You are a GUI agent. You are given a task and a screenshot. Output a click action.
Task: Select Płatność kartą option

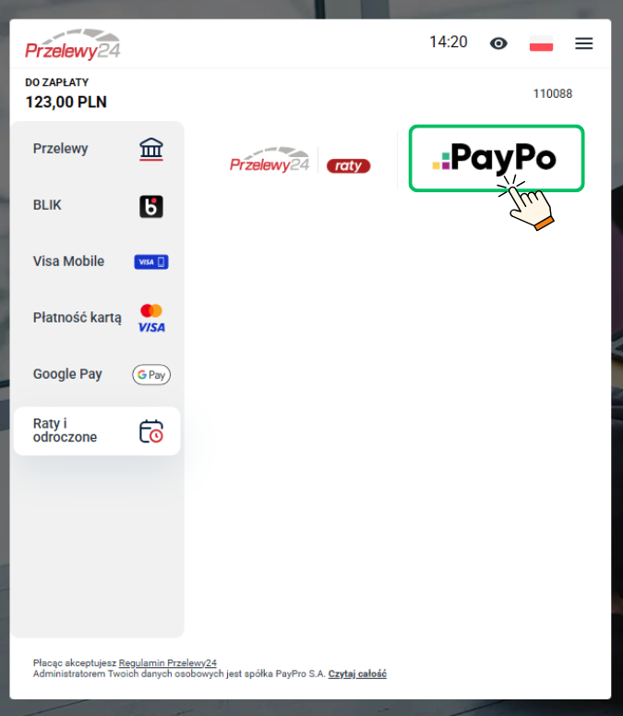[97, 318]
